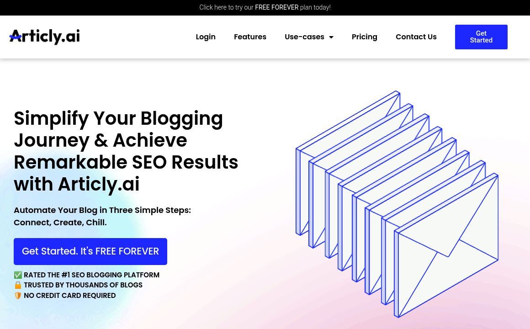Click the RATED #1 SEO BLOGGING PLATFORM text

click(x=91, y=275)
